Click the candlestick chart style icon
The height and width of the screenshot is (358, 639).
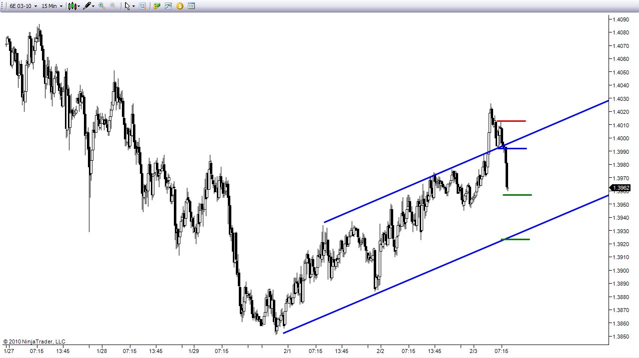72,6
